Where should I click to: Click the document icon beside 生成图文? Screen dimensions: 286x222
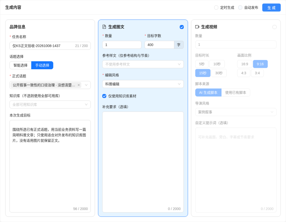point(104,27)
